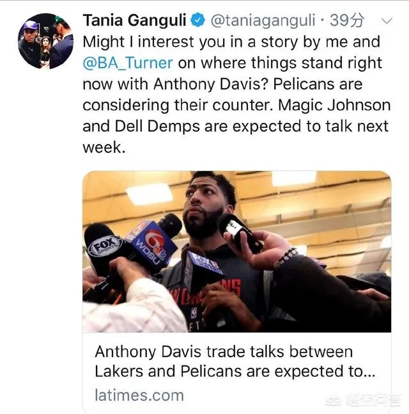Click the word 'week.' ending the tweet
This screenshot has height=414, width=409.
coord(104,147)
